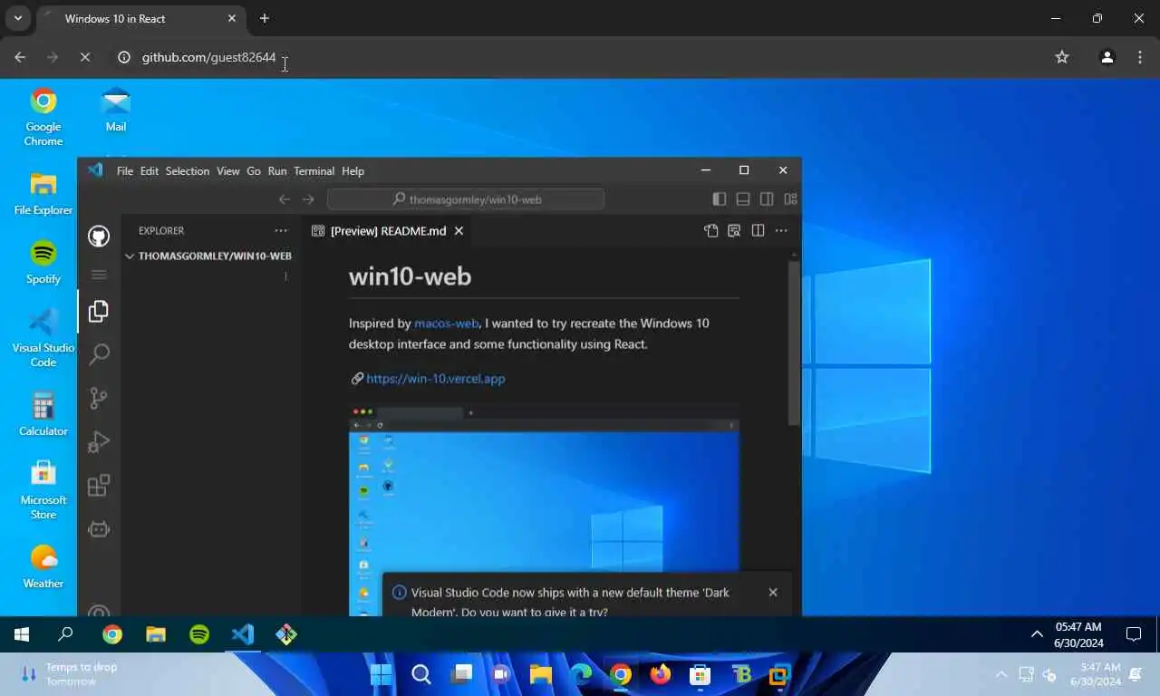Open the browser profile avatar button
Screen dimensions: 1160x696
tap(1107, 57)
